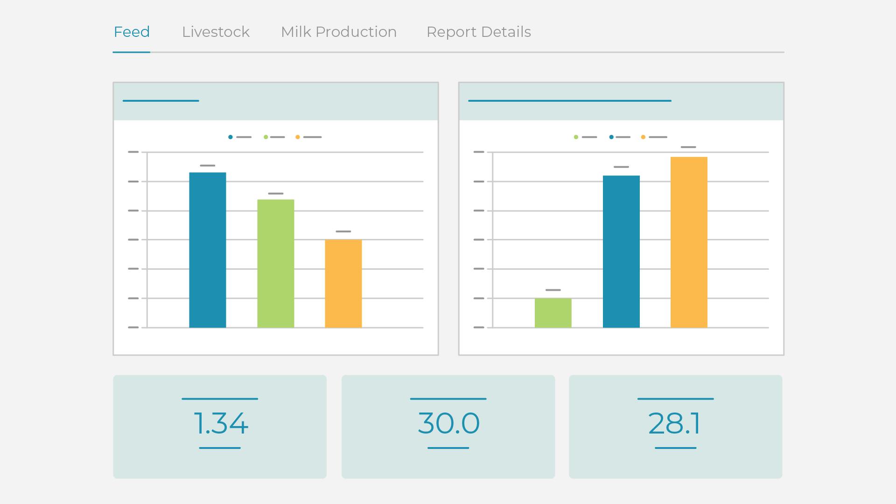Open the Milk Production tab
Image resolution: width=896 pixels, height=504 pixels.
pyautogui.click(x=338, y=32)
